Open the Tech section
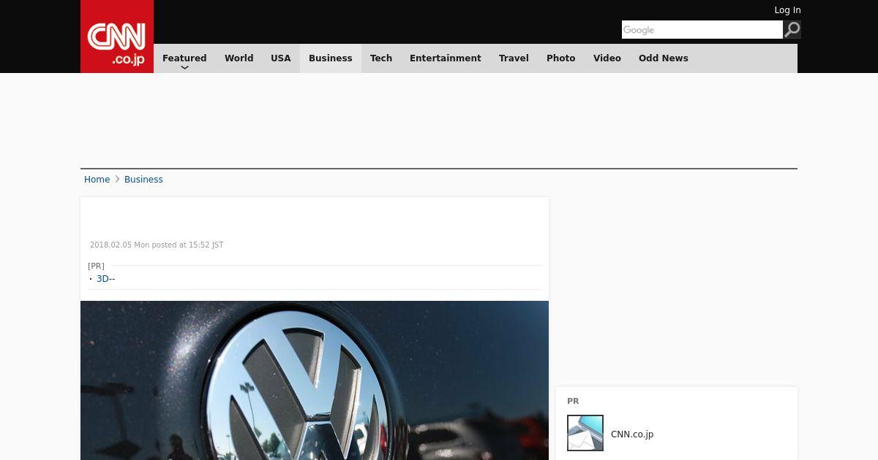The width and height of the screenshot is (878, 460). point(381,58)
